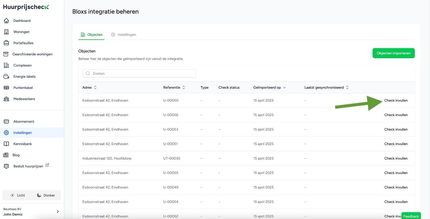
Task: Click the Kennisbank book icon
Action: coord(6,144)
